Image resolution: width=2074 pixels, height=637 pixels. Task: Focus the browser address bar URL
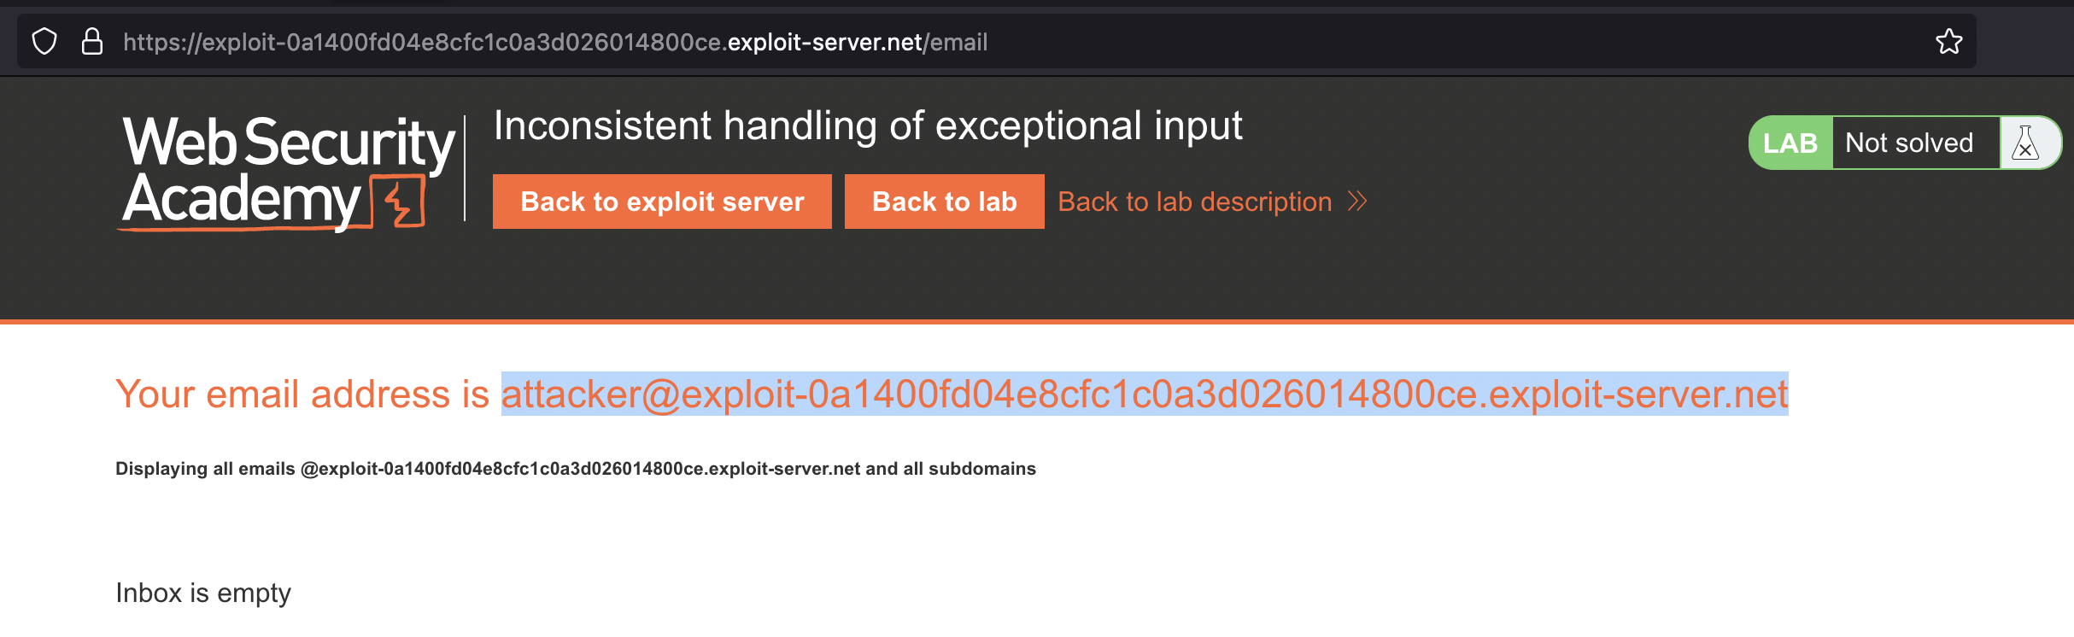(x=555, y=42)
